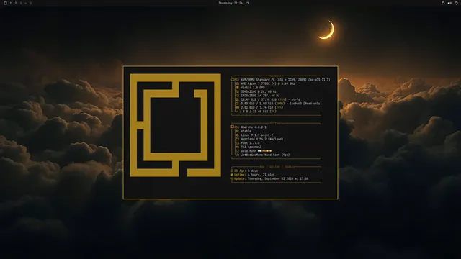Open the volume speaker icon

pos(449,3)
